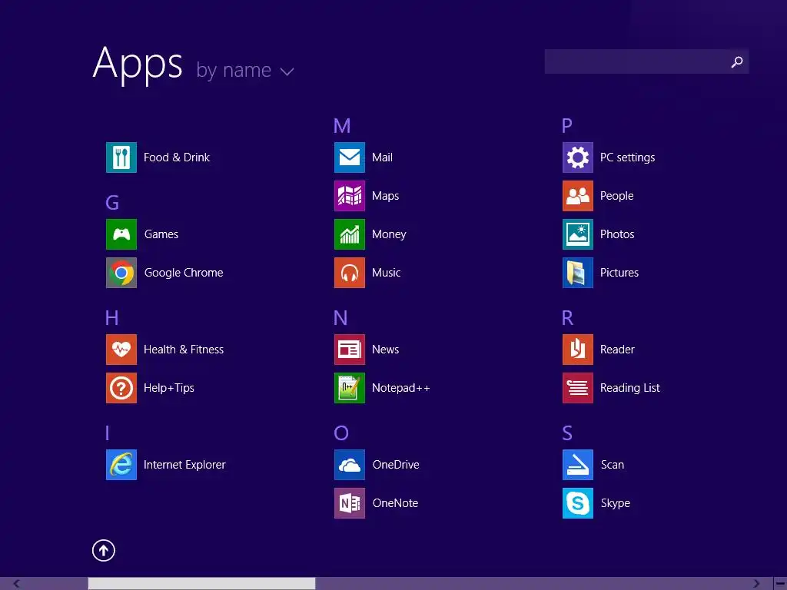This screenshot has height=590, width=787.
Task: Open the 'by name' sort dropdown
Action: click(x=245, y=70)
